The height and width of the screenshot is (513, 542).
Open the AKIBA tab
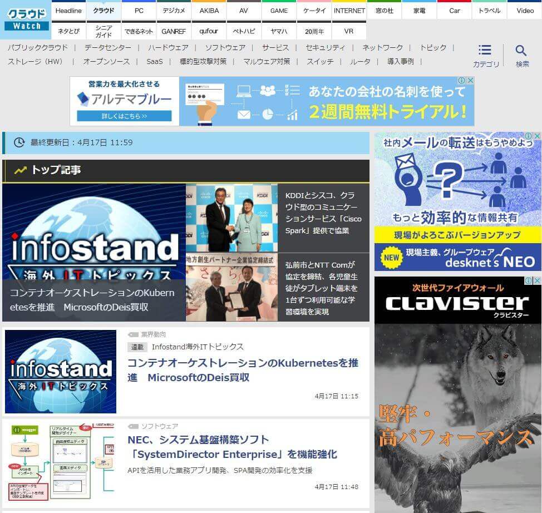pyautogui.click(x=209, y=11)
